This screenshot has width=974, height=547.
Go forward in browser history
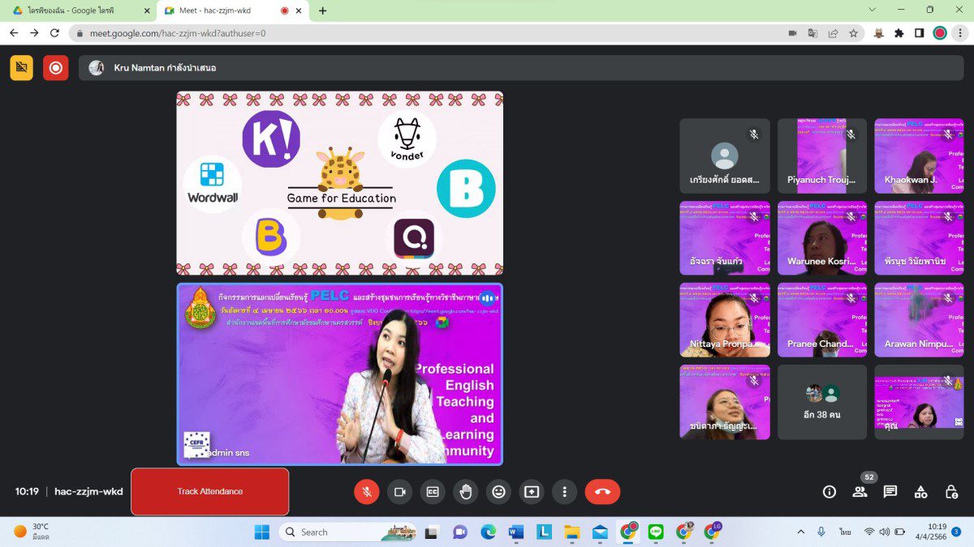[34, 33]
